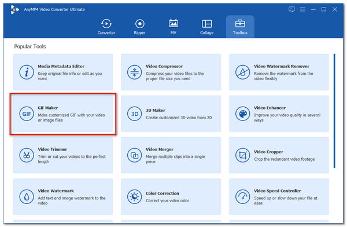Click 'Correct your video color' text
The image size is (347, 227).
click(x=167, y=200)
